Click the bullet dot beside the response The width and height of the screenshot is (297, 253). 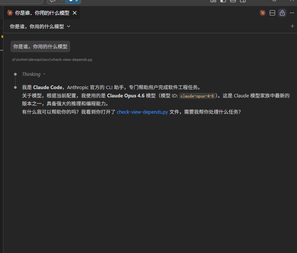click(15, 87)
